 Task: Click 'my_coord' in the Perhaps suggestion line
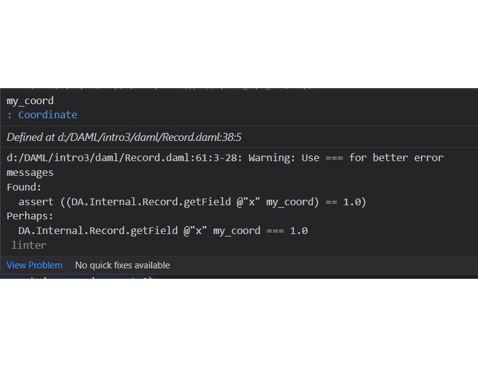(237, 230)
